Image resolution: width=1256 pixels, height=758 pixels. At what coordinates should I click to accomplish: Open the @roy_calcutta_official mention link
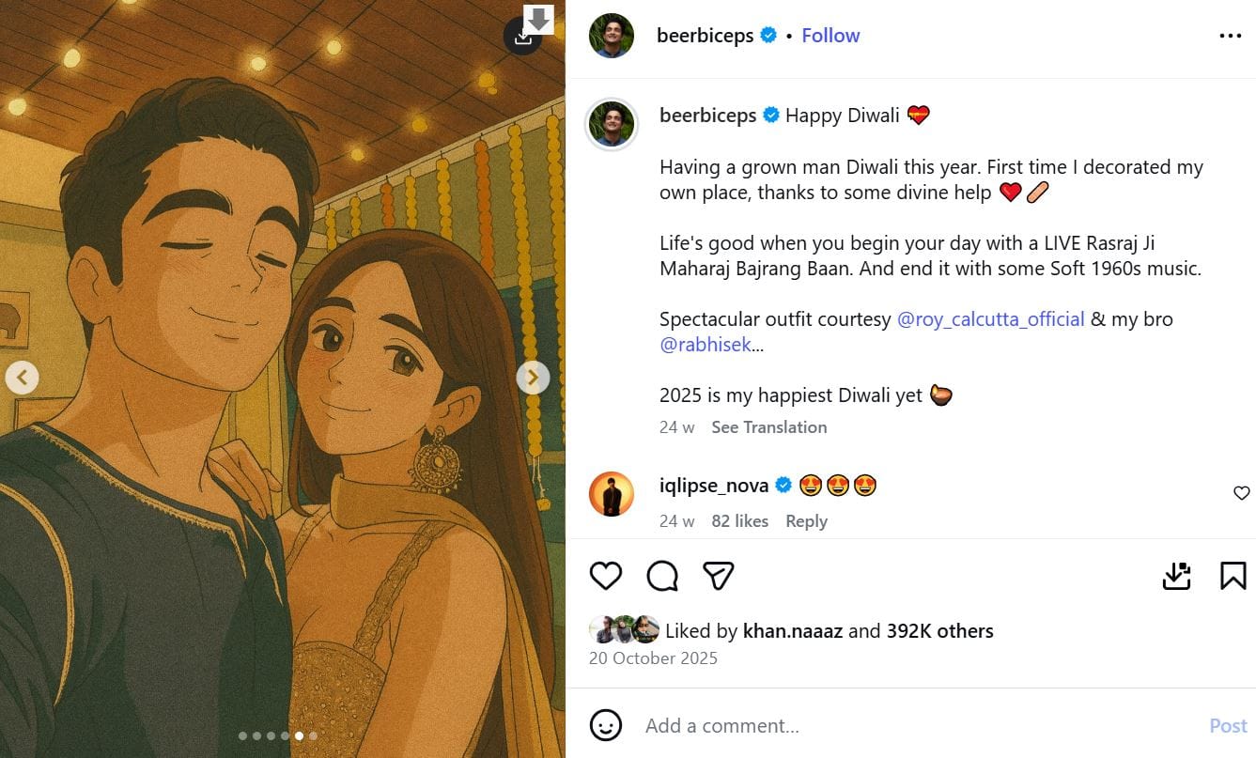click(x=991, y=319)
